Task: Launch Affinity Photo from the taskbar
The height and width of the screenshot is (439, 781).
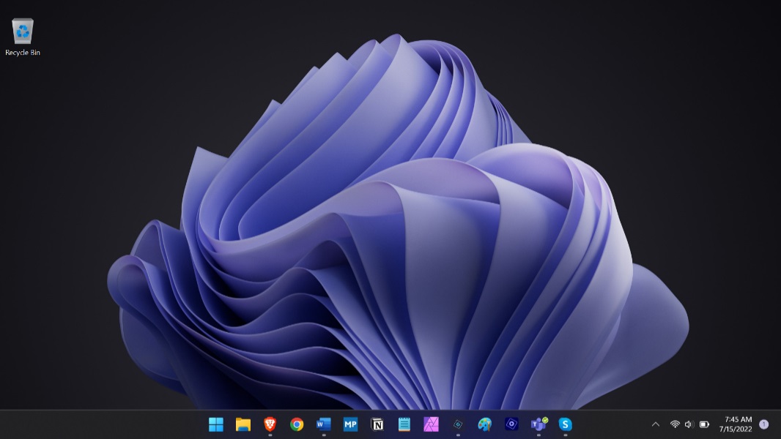Action: pos(431,424)
